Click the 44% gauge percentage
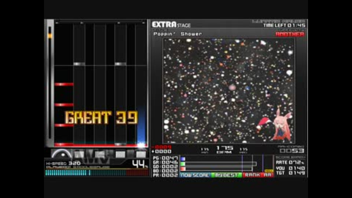This screenshot has width=352, height=198. coord(140,164)
